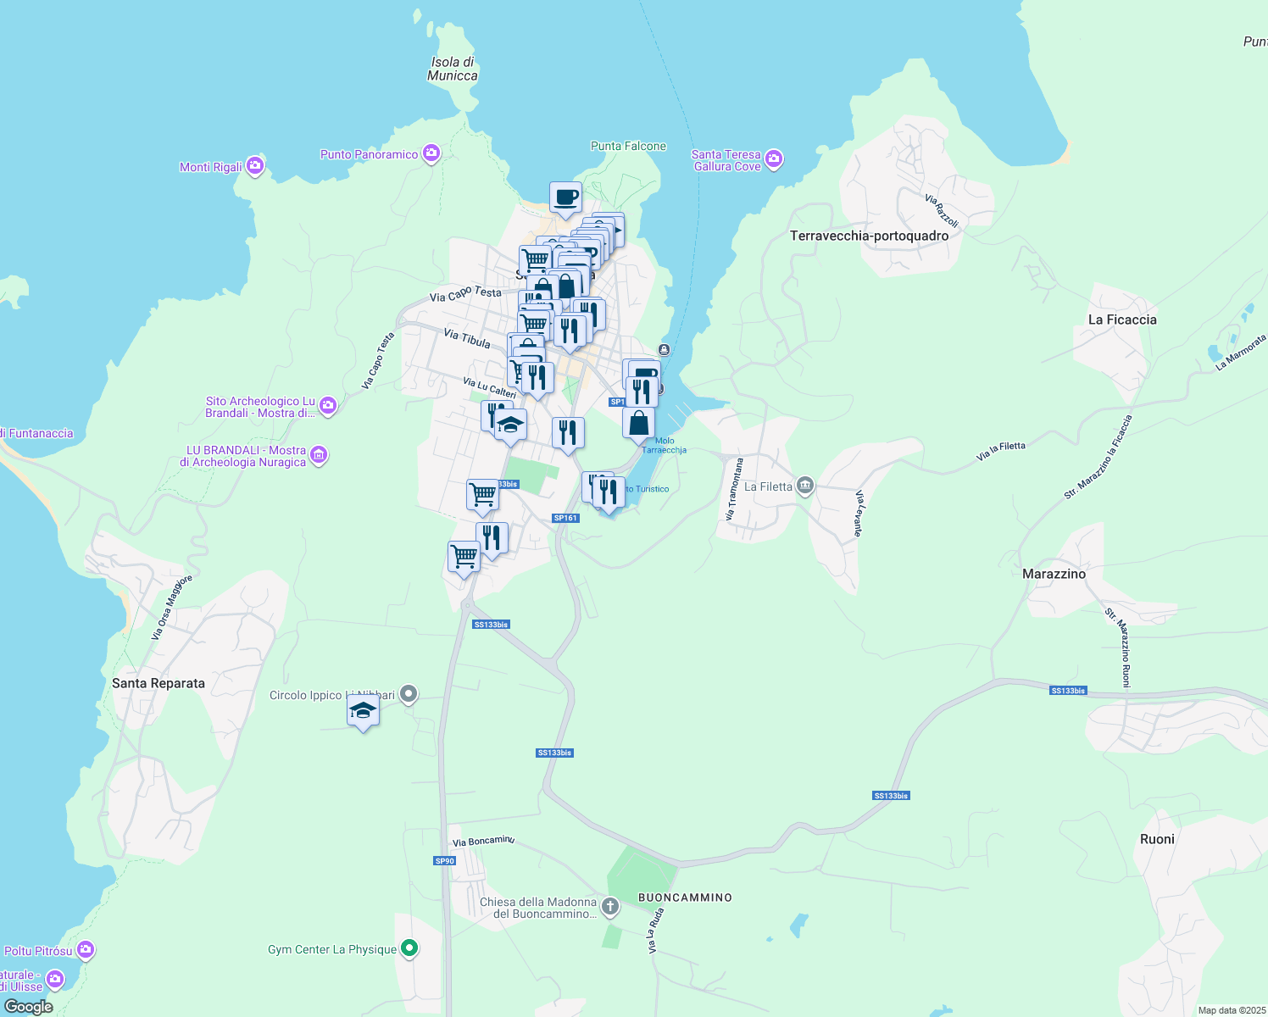Open the Circolo Ippico Li Nibbari marker

pos(408,694)
